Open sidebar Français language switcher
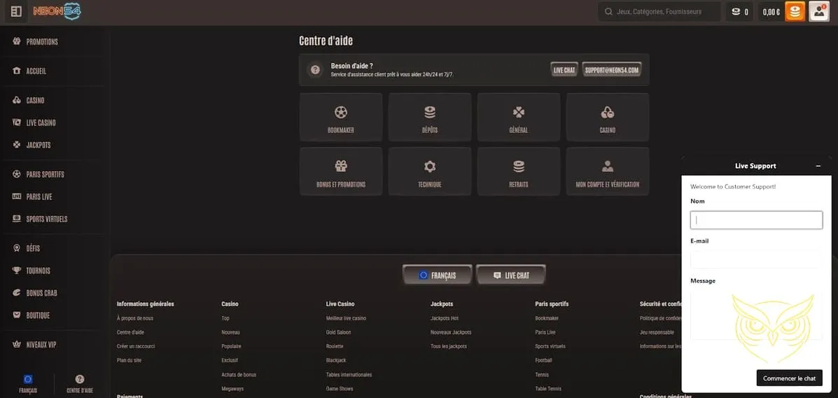The image size is (838, 398). pos(28,384)
